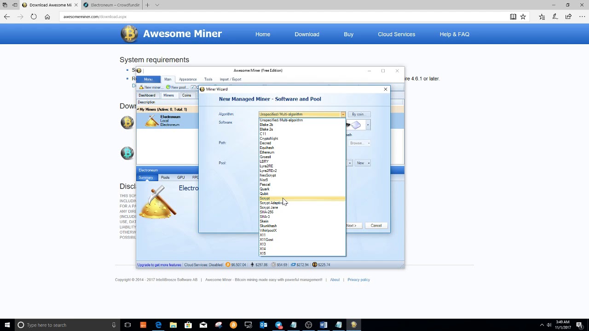Open the GPU tab in details panel
Screen dimensions: 589x331
pyautogui.click(x=181, y=177)
